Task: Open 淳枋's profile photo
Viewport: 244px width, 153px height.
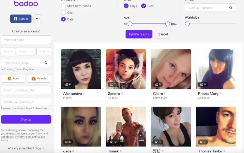Action: (x=171, y=127)
